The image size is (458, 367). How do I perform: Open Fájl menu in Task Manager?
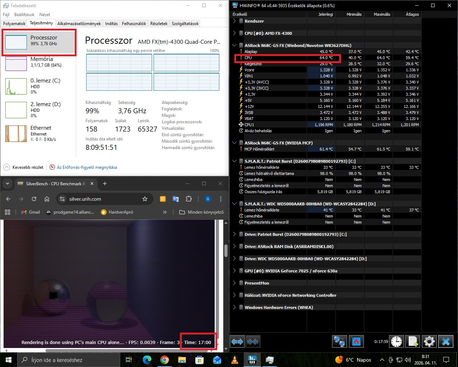6,15
